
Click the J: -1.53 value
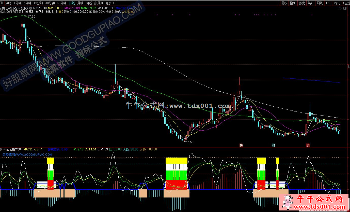point(103,149)
